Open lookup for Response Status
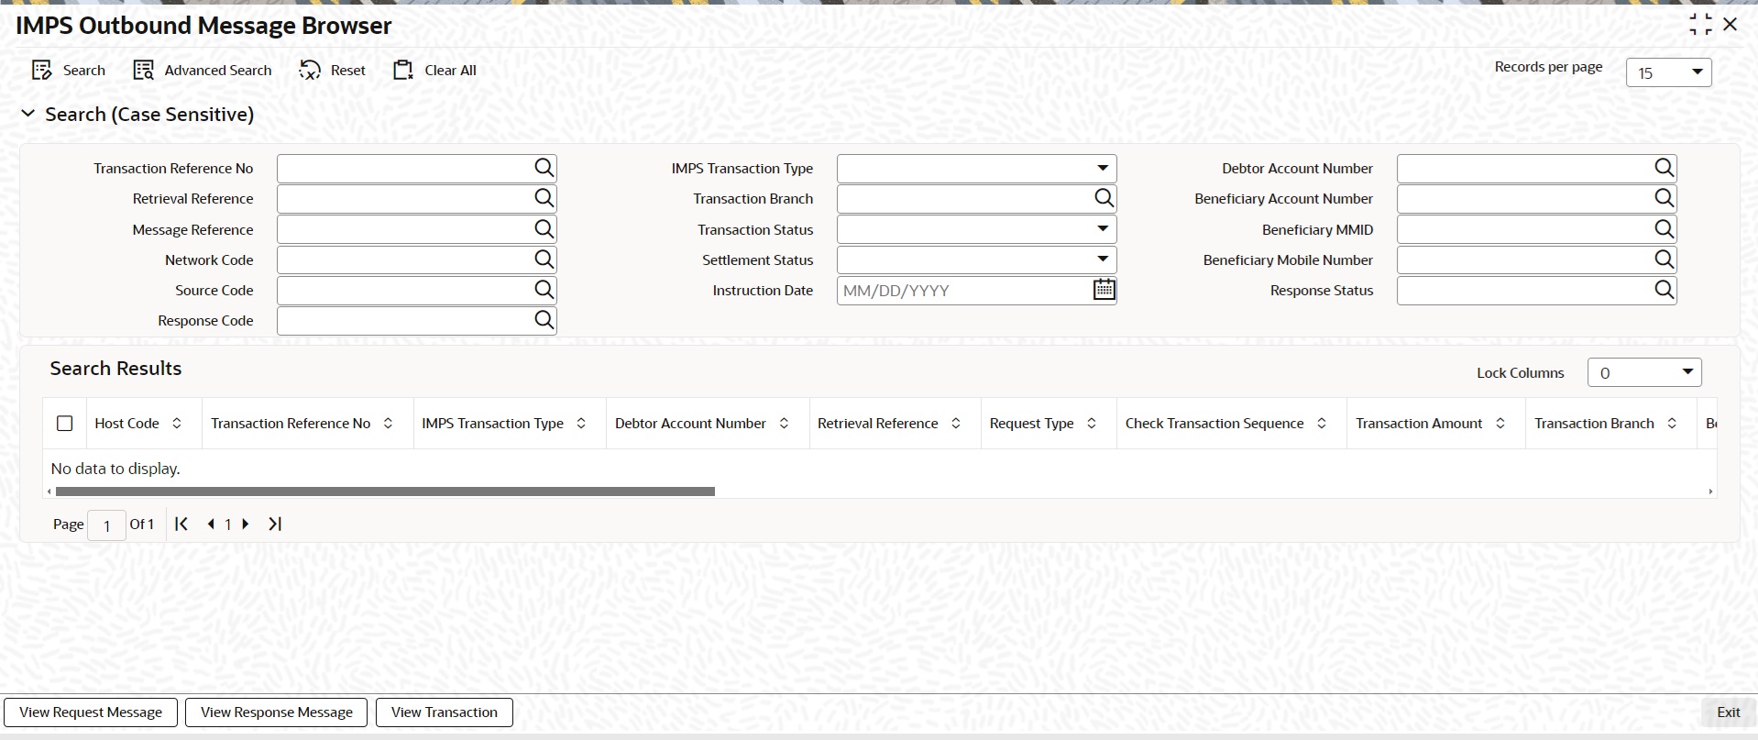Viewport: 1758px width, 740px height. [x=1665, y=290]
